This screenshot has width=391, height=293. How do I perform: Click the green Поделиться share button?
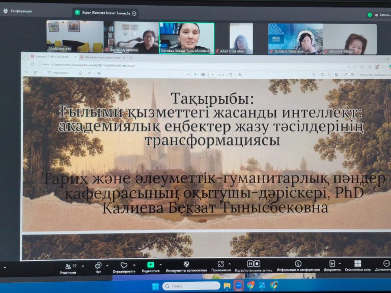pos(150,265)
